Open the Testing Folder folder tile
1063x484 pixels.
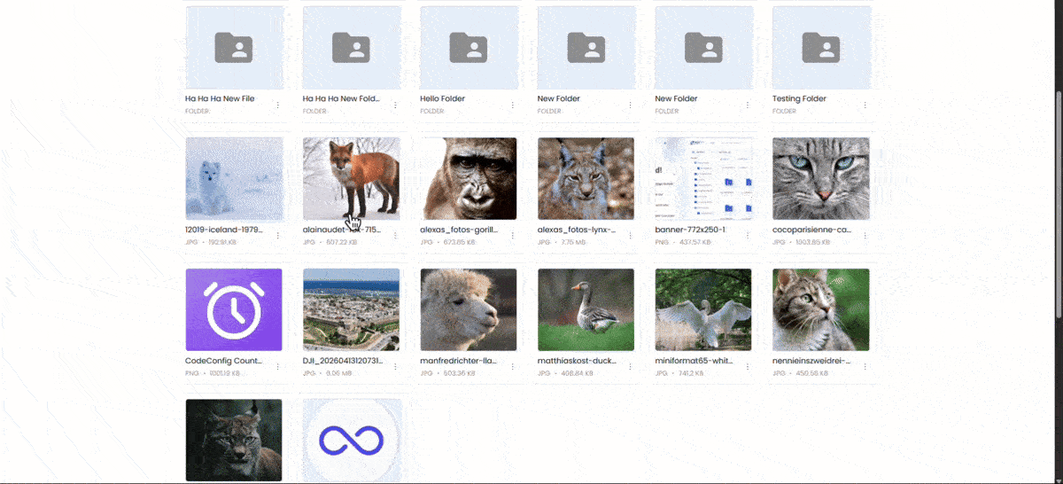[821, 47]
